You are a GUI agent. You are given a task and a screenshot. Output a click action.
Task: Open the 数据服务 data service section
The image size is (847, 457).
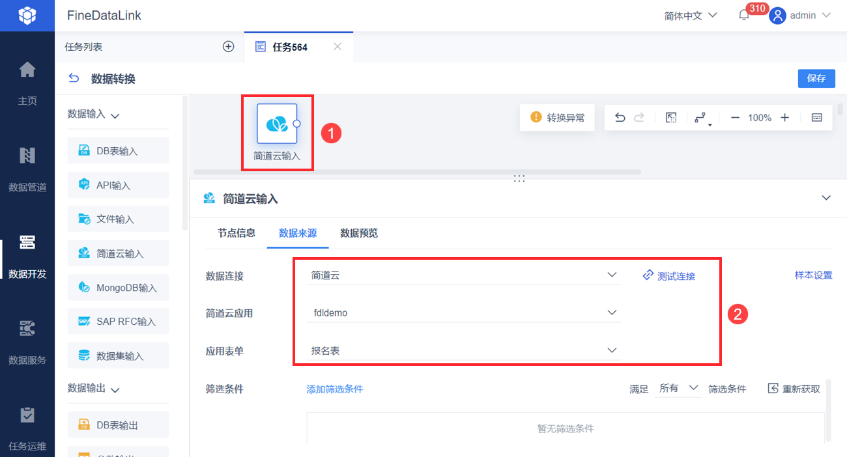pos(27,342)
